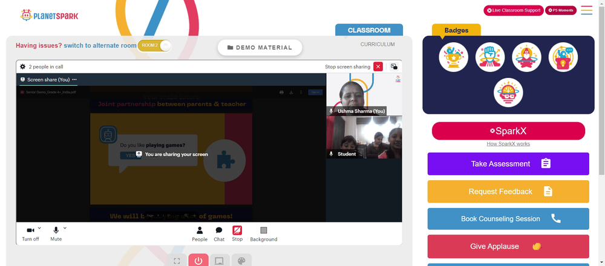This screenshot has width=605, height=266.
Task: Select Ushma Sharma video tile
Action: click(364, 94)
